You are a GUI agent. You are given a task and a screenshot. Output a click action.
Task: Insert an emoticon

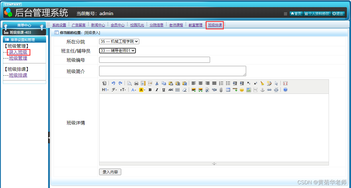click(242, 90)
